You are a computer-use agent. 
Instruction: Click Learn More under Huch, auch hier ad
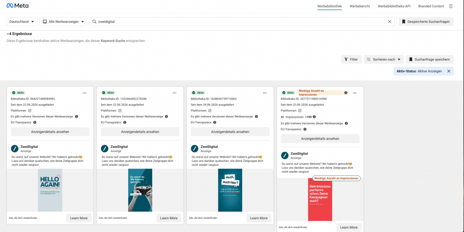point(259,218)
